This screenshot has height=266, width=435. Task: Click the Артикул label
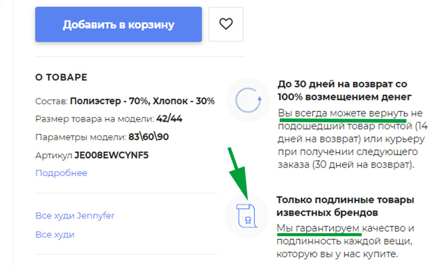[53, 155]
